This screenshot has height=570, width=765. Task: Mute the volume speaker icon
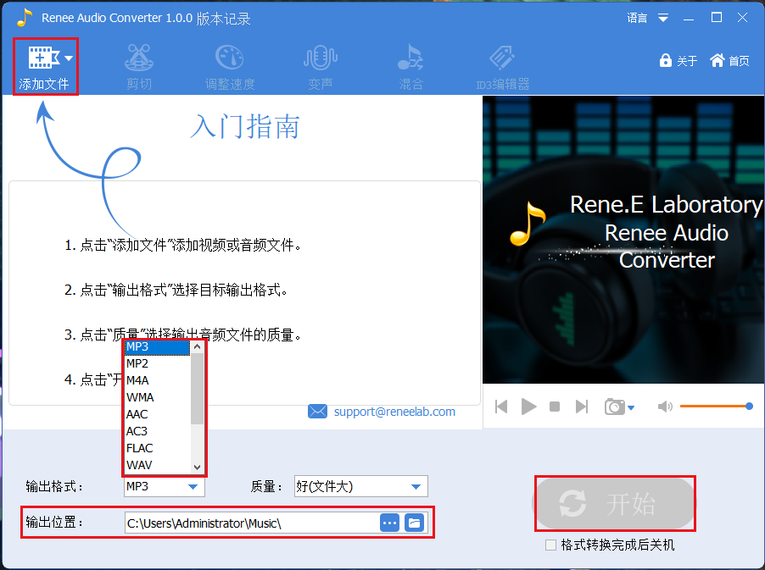coord(665,407)
